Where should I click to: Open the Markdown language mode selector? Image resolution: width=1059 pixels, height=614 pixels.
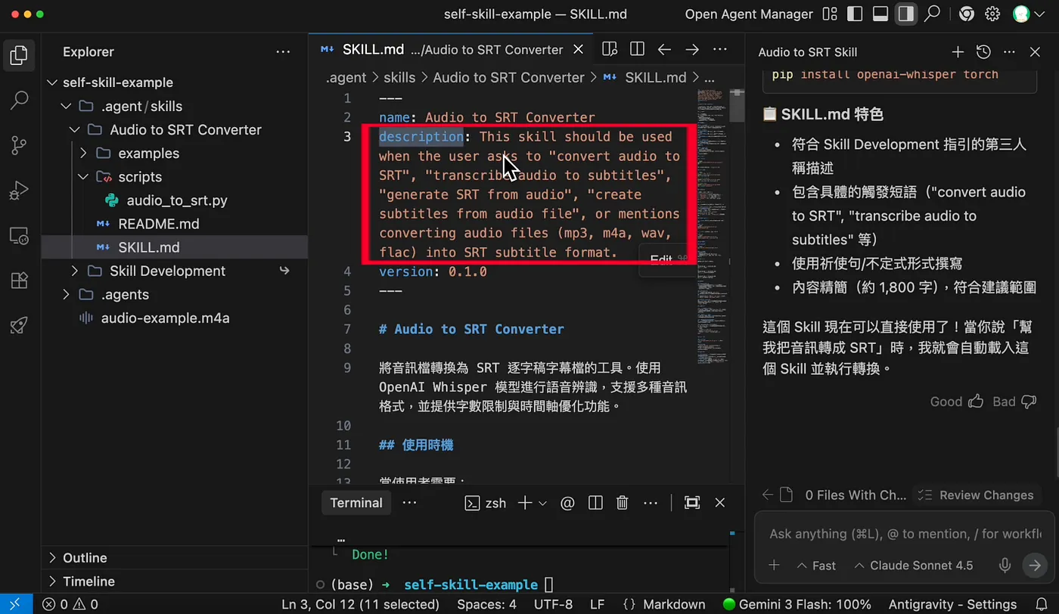(674, 604)
